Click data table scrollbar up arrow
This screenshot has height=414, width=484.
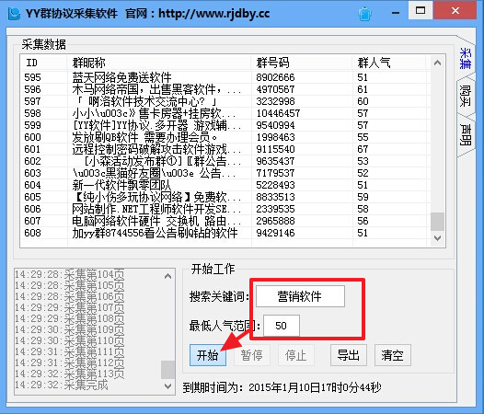click(437, 63)
